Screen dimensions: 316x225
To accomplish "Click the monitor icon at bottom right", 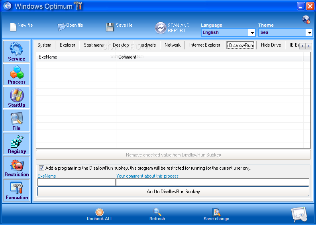I will (299, 214).
